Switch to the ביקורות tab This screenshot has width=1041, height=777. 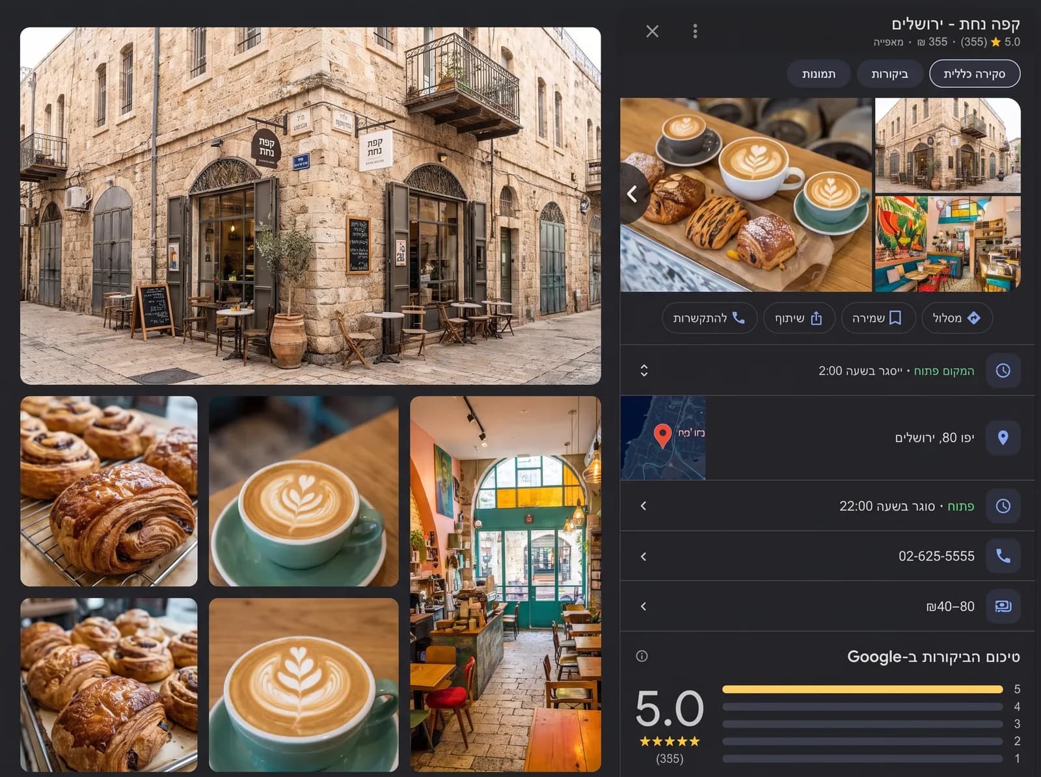click(889, 73)
